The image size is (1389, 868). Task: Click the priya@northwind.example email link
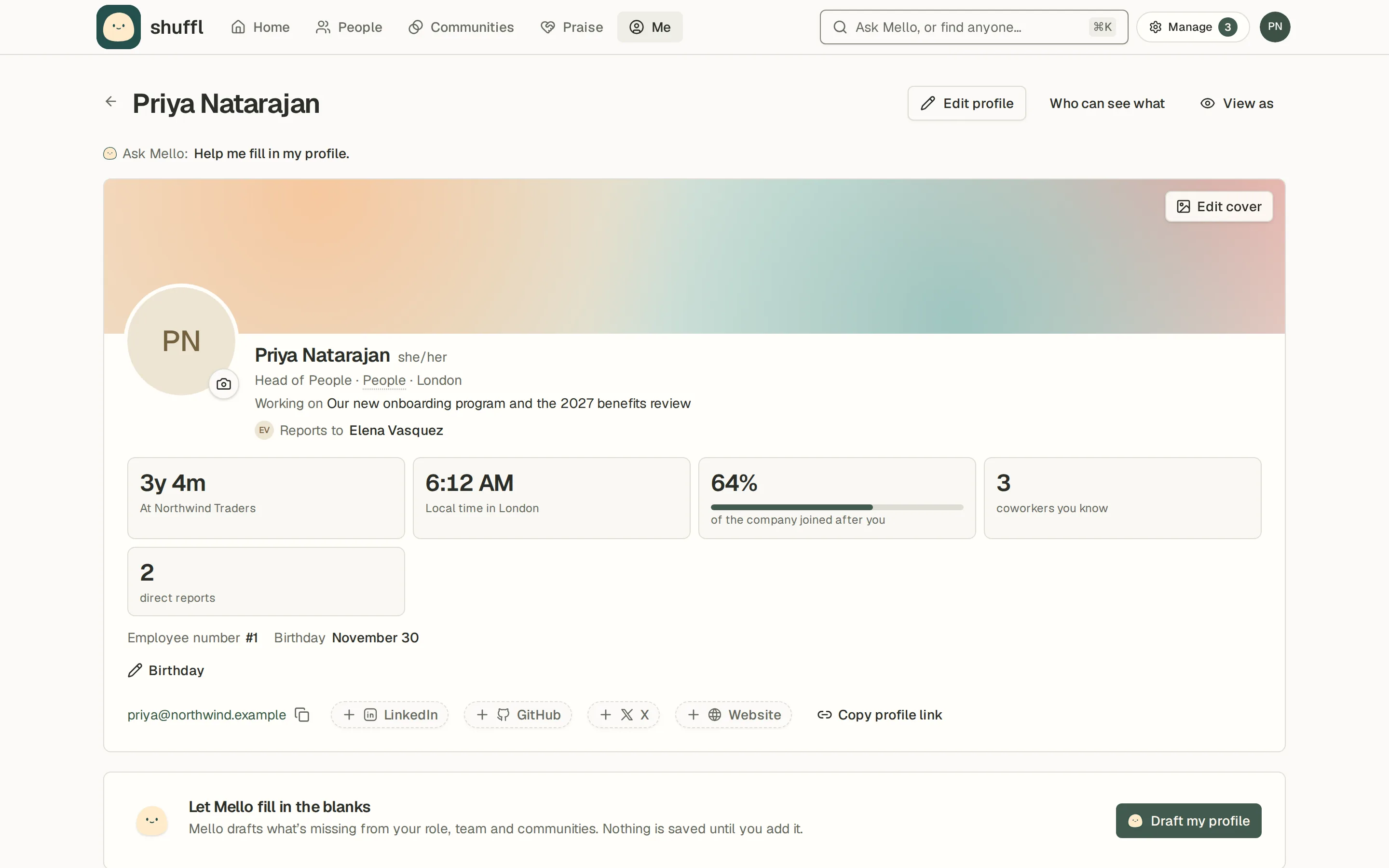pyautogui.click(x=206, y=715)
